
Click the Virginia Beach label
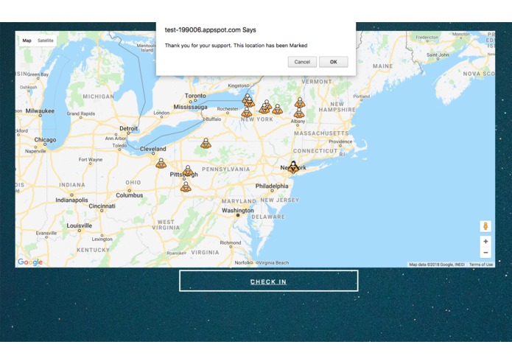pos(273,262)
